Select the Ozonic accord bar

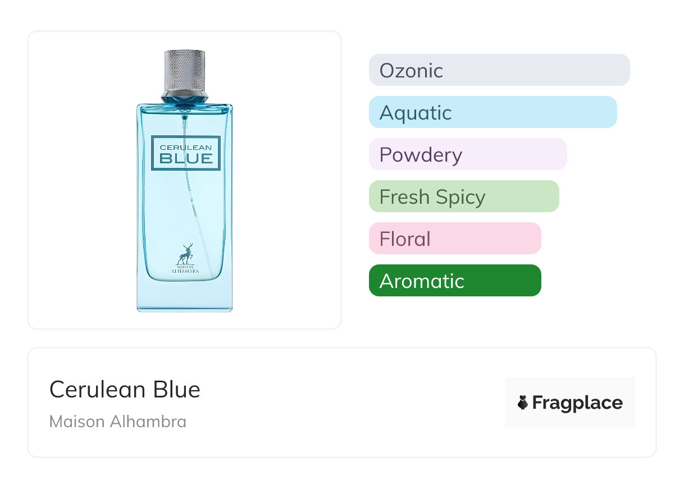coord(499,70)
